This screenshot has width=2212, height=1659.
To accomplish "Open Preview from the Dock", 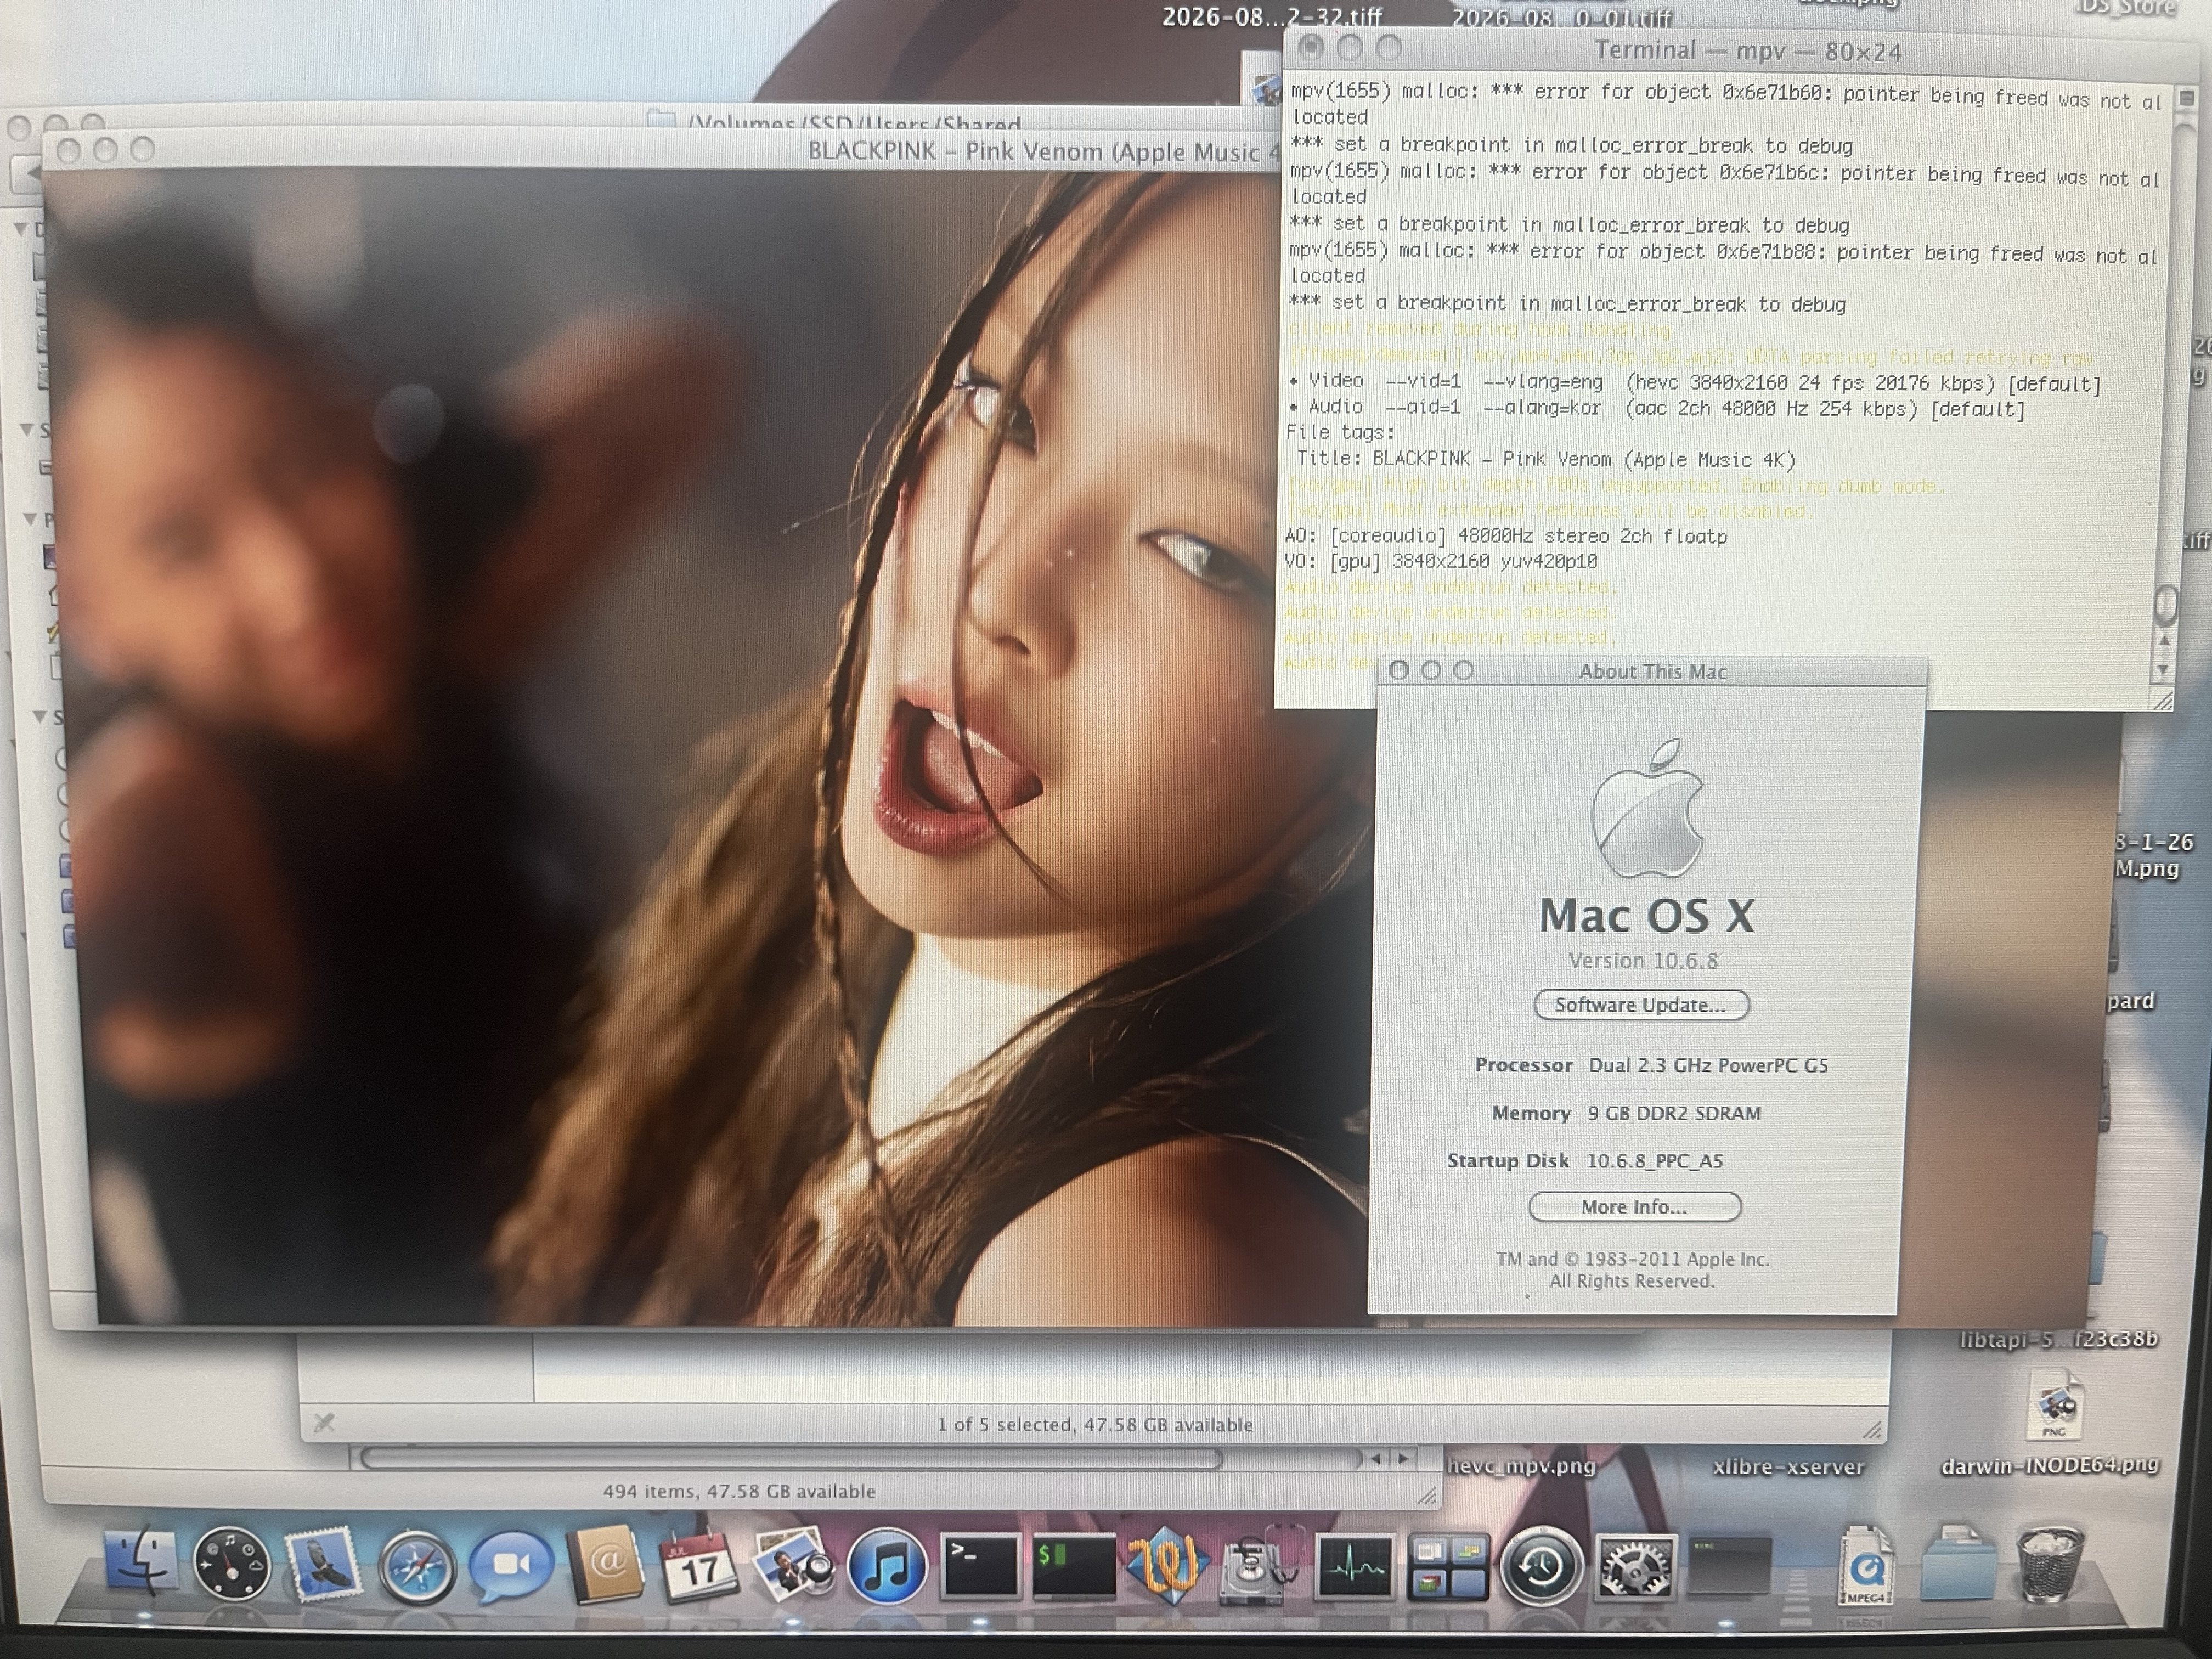I will click(793, 1564).
